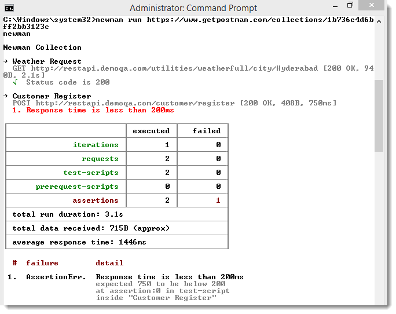Click the 'prerequest-scripts' row label
The height and width of the screenshot is (314, 396).
click(77, 187)
